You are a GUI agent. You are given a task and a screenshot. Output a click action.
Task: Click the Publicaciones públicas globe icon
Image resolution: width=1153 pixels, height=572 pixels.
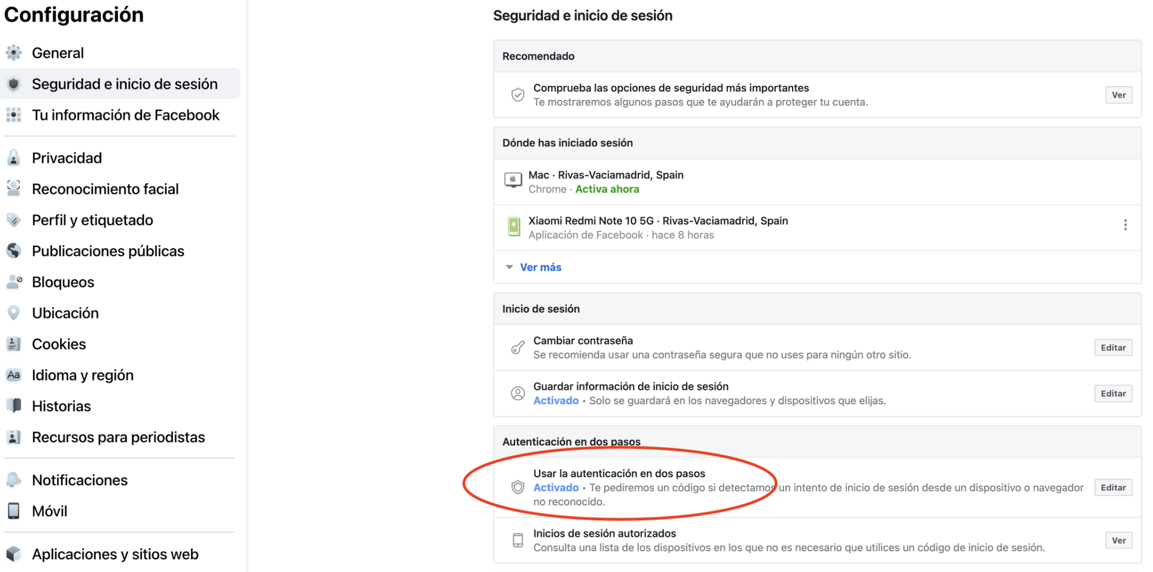14,251
